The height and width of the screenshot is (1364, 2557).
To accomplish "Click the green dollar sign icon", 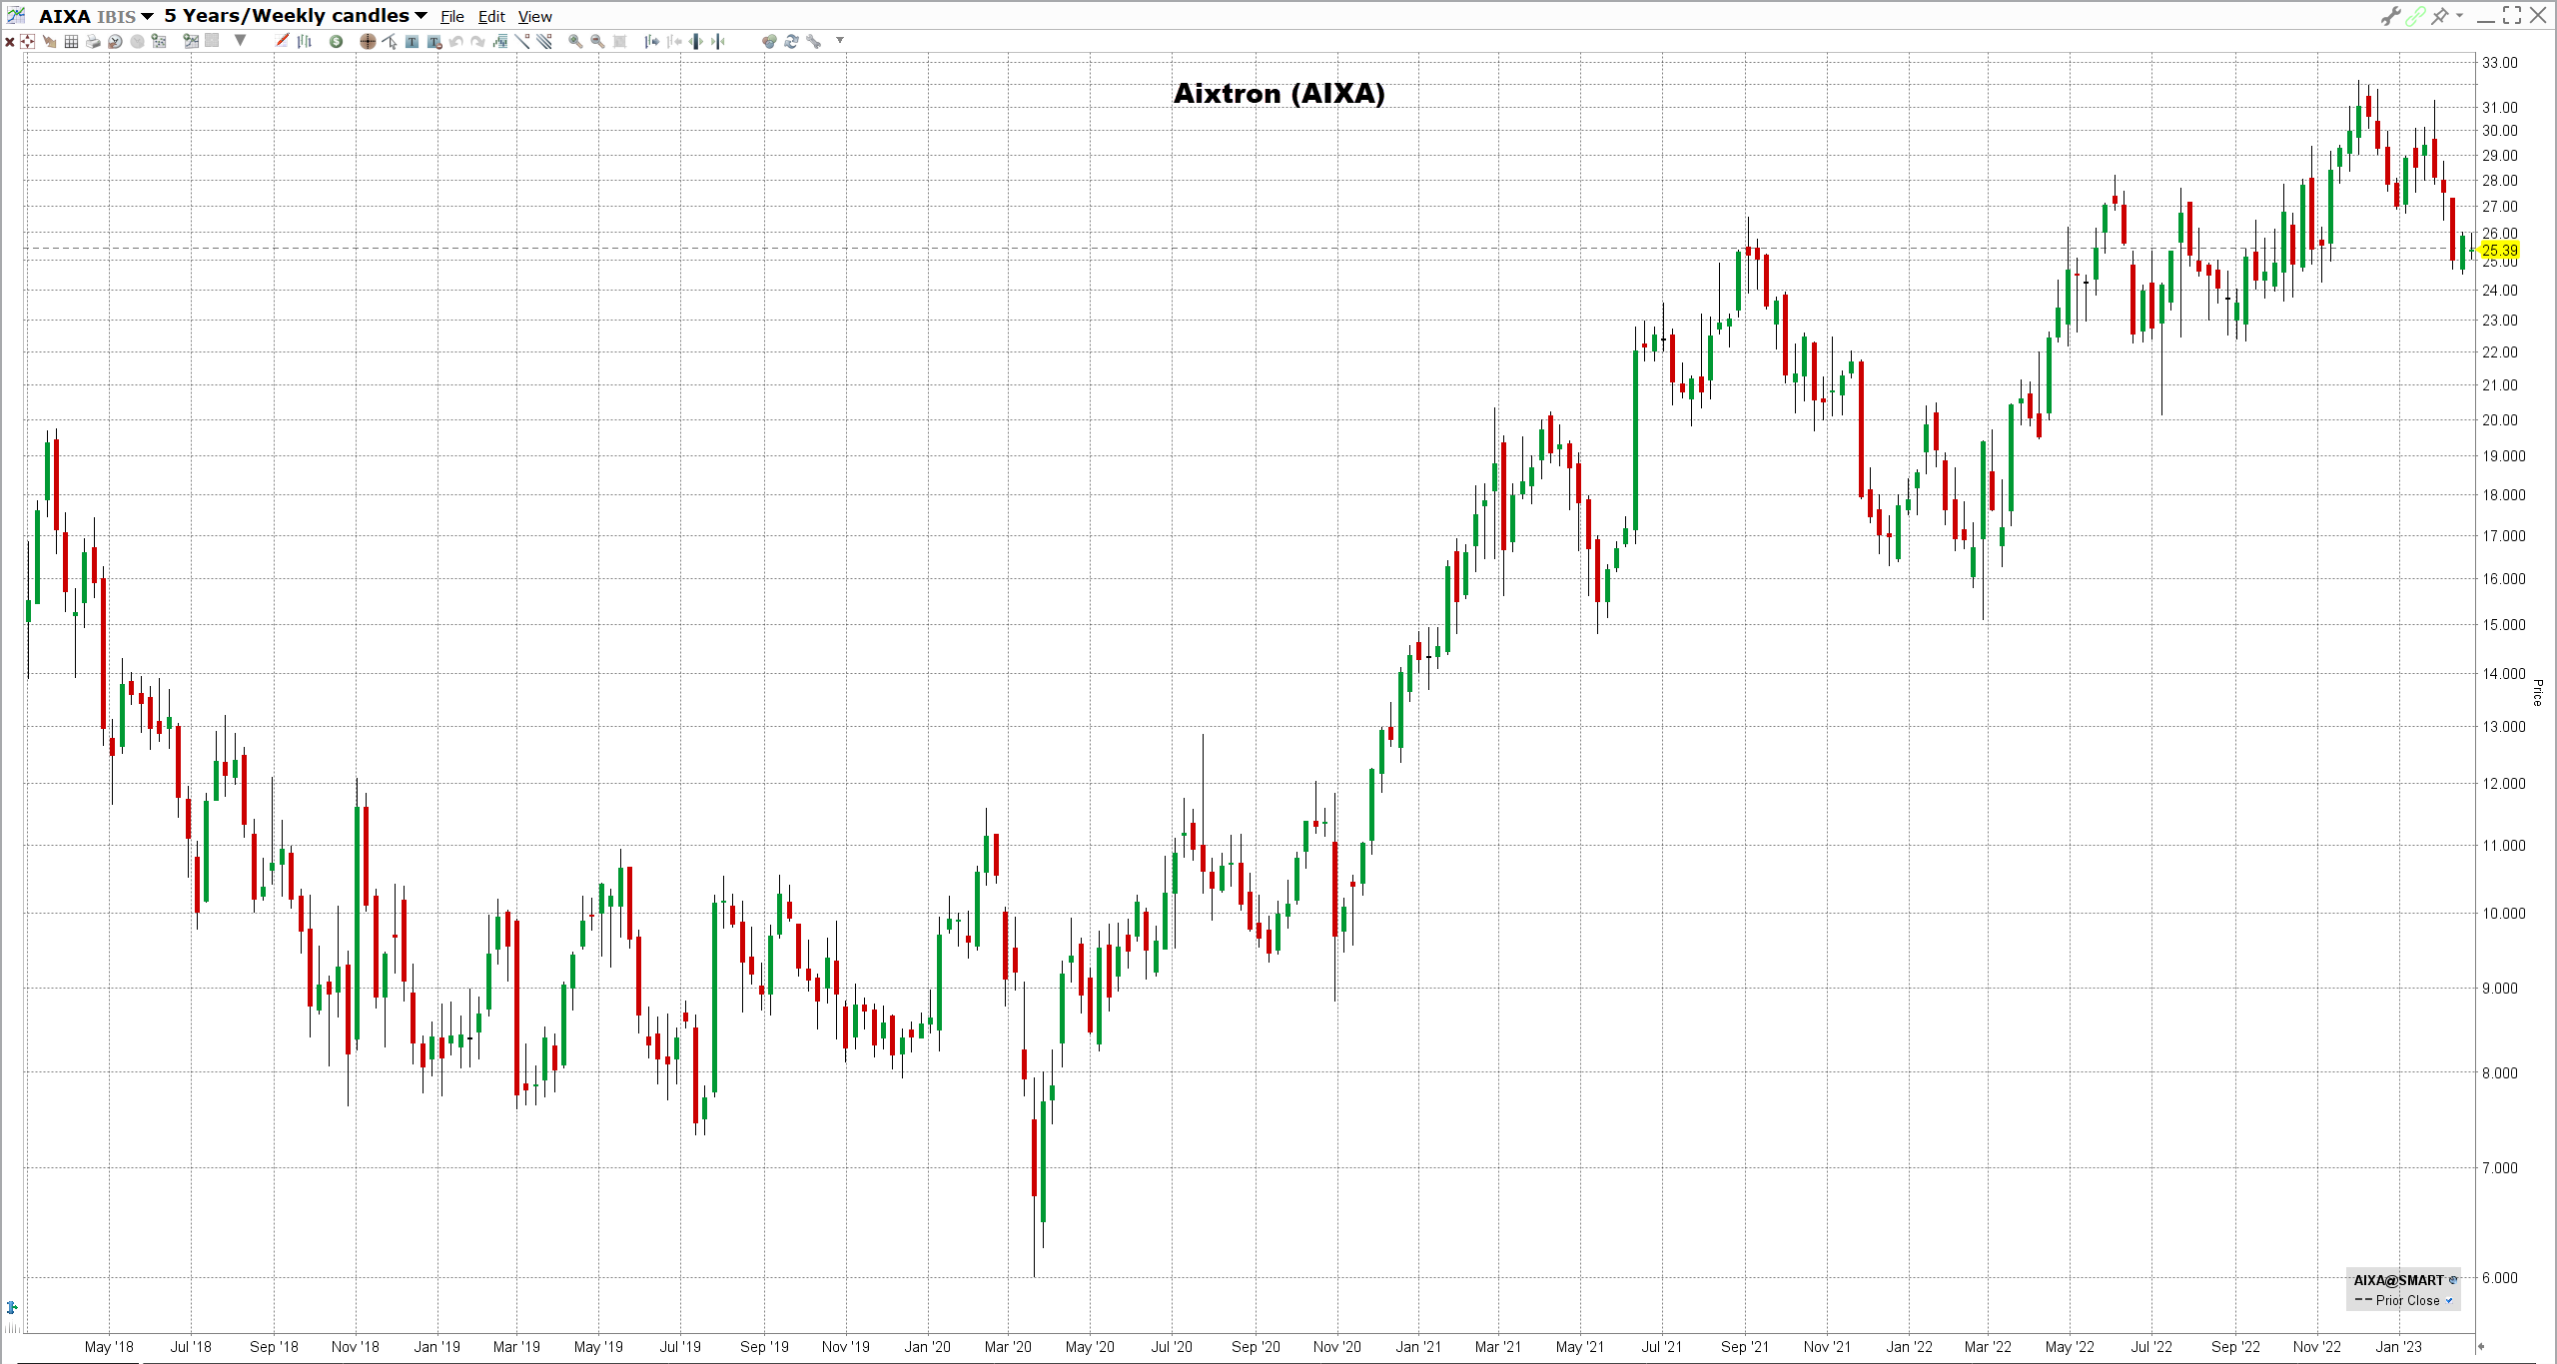I will coord(336,42).
